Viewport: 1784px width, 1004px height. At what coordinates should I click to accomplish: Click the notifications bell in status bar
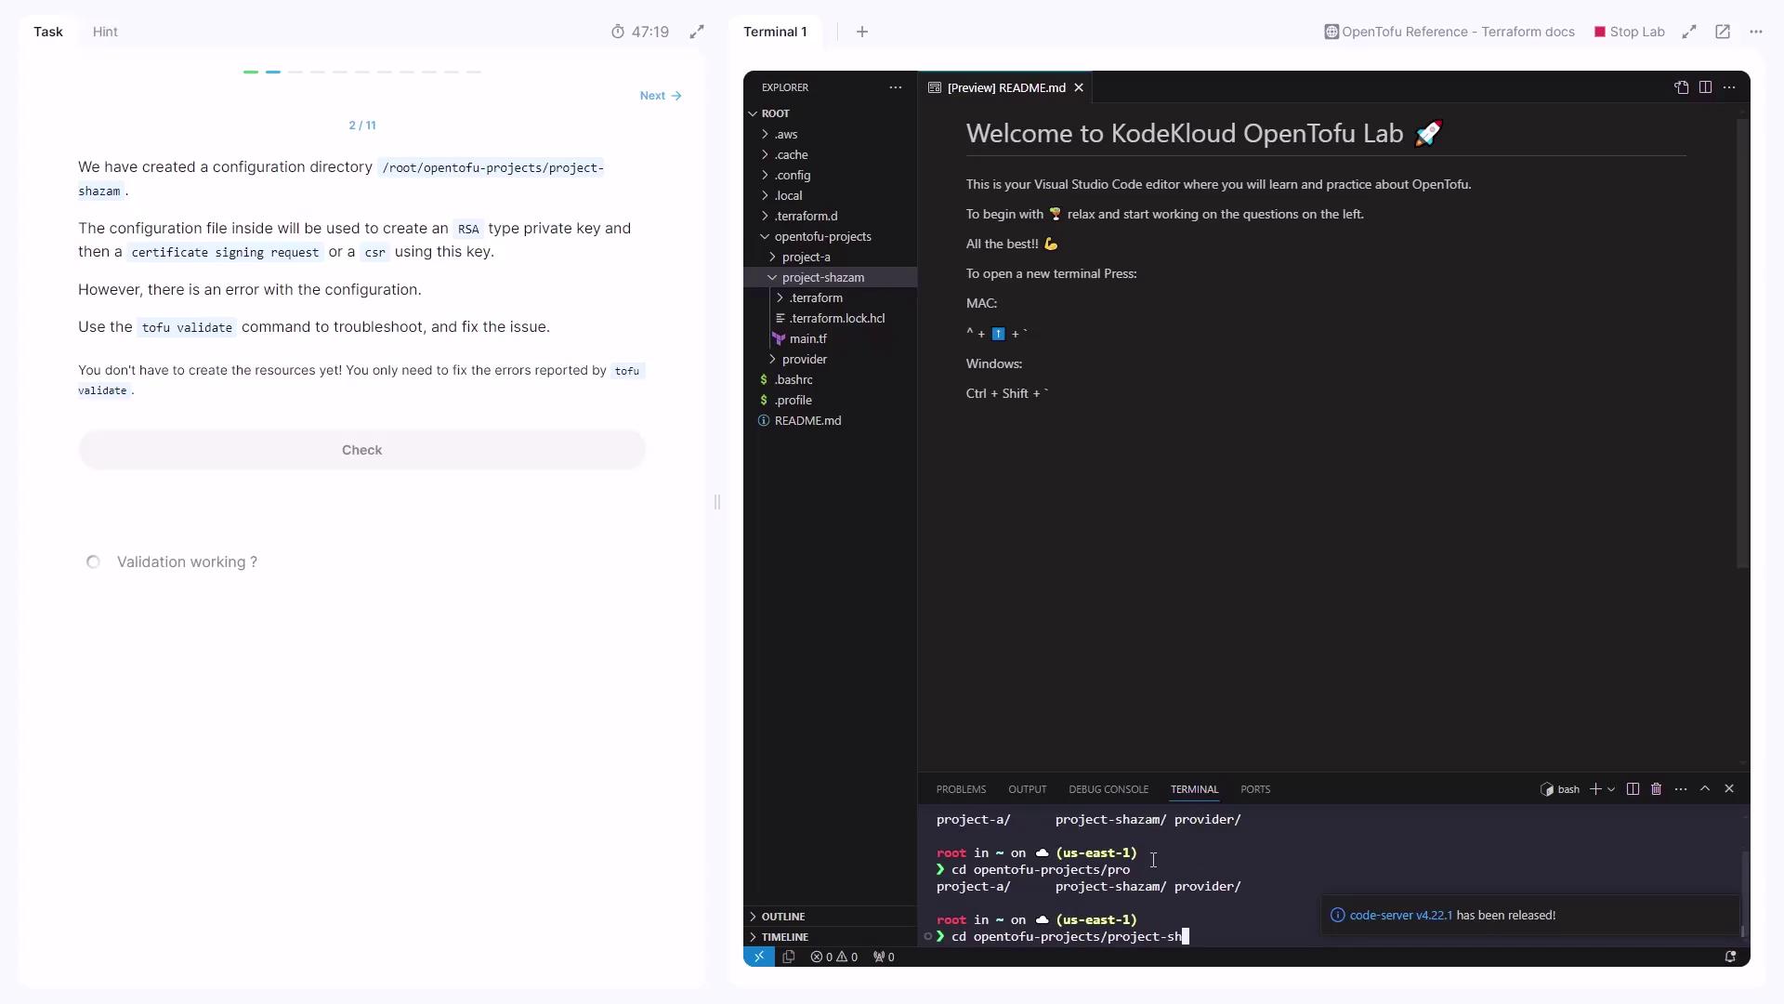1730,957
